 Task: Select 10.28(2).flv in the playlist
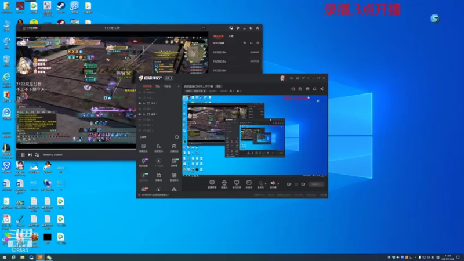click(x=235, y=61)
